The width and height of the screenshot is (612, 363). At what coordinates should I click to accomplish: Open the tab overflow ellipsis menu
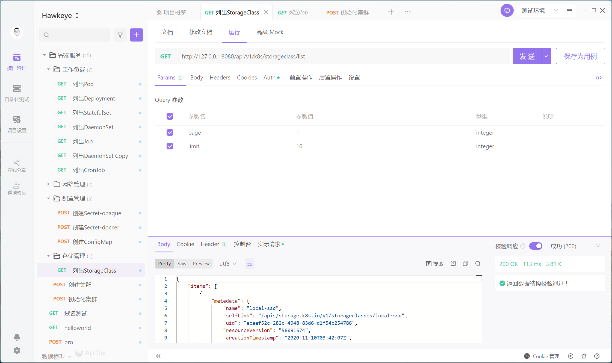pyautogui.click(x=408, y=12)
